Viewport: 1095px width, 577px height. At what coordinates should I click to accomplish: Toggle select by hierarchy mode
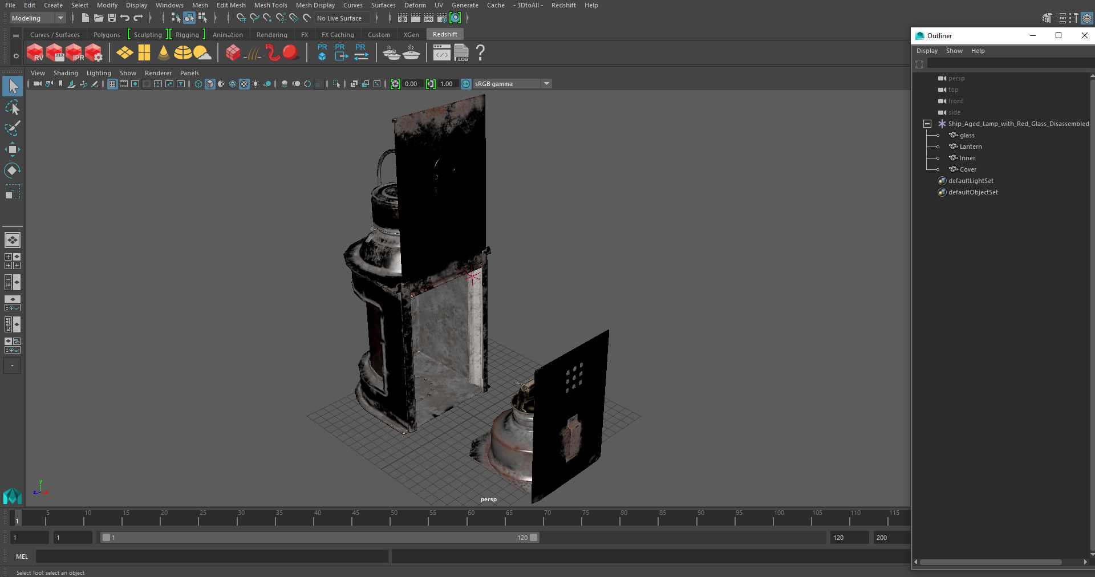click(x=176, y=18)
